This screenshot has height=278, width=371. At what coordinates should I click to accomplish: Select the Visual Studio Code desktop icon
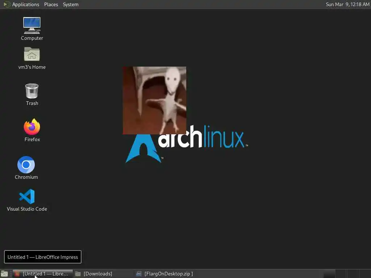tap(27, 200)
